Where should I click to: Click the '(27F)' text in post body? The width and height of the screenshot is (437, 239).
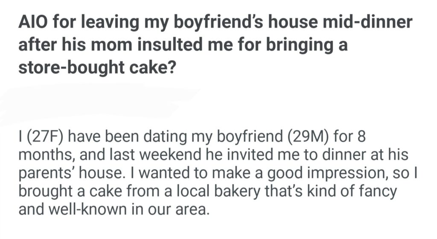[44, 139]
